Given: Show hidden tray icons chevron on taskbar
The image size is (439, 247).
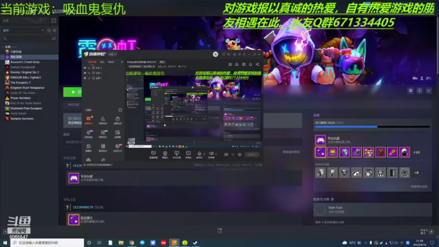Looking at the screenshot, I should click(x=365, y=243).
